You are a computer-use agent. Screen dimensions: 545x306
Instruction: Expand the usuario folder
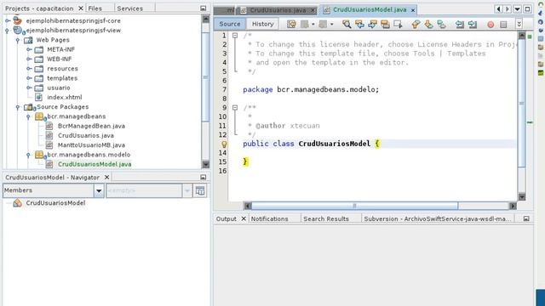pos(29,88)
